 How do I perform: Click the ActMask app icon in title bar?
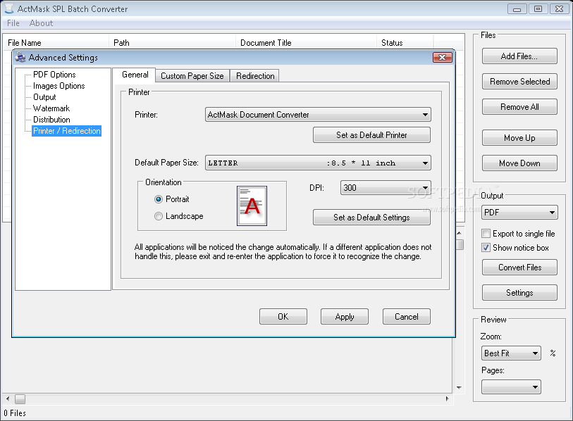coord(9,8)
